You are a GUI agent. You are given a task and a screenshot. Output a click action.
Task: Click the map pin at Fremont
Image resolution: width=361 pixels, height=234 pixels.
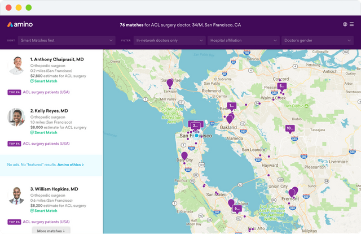294,192
